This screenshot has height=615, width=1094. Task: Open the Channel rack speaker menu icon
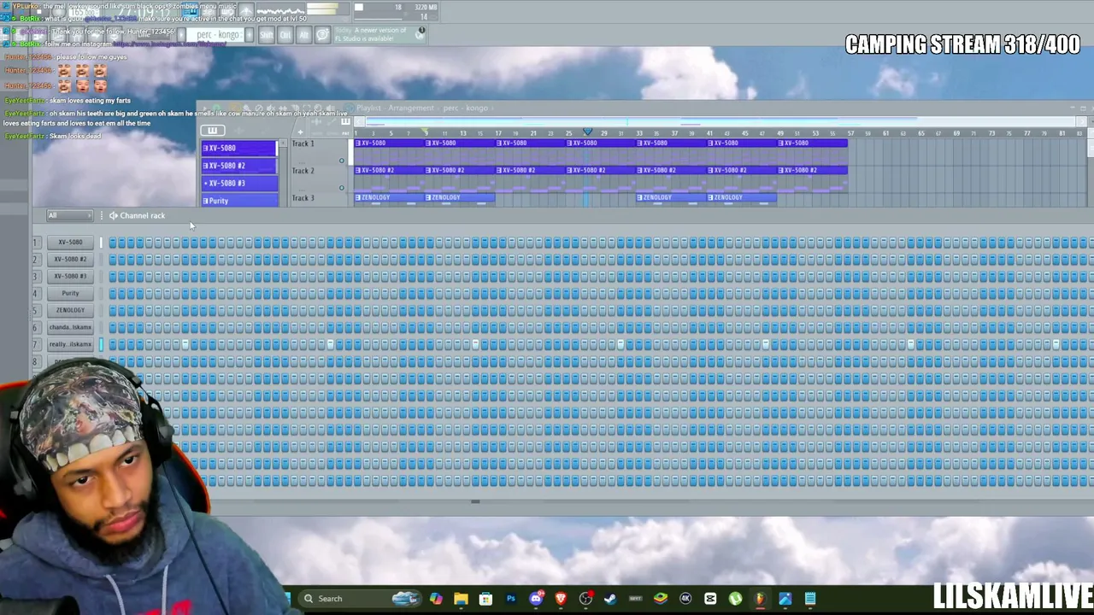113,215
